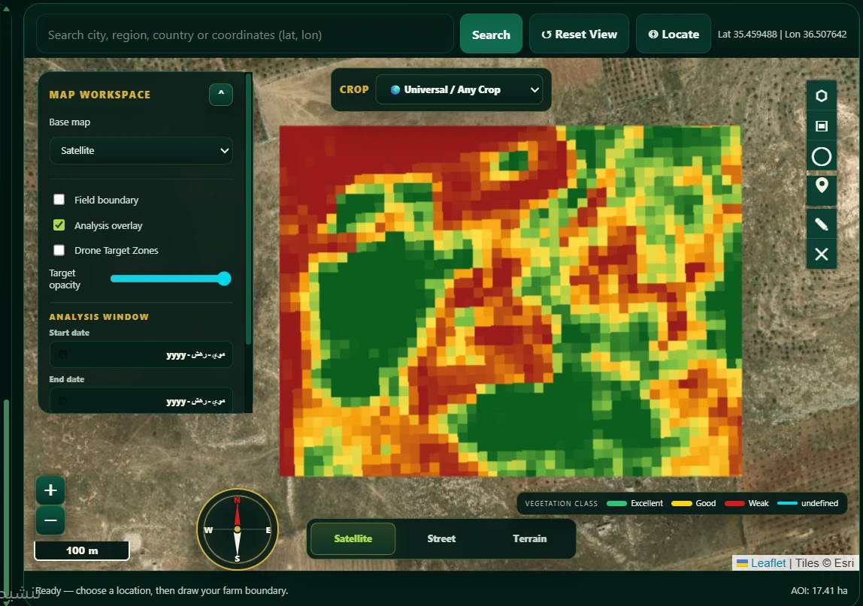Image resolution: width=863 pixels, height=606 pixels.
Task: Switch to the Satellite map tab
Action: pos(353,539)
